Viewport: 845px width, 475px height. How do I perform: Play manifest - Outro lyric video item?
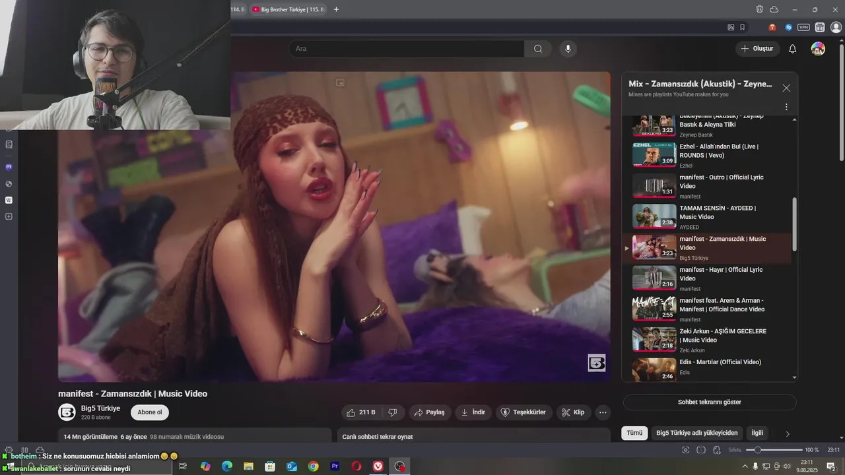point(708,186)
